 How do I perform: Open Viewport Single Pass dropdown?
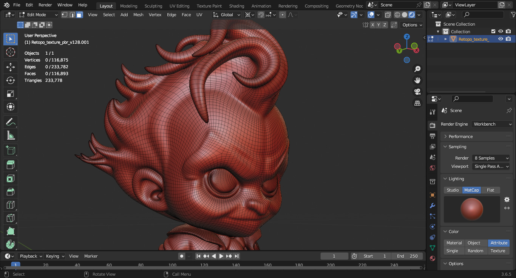tap(491, 166)
